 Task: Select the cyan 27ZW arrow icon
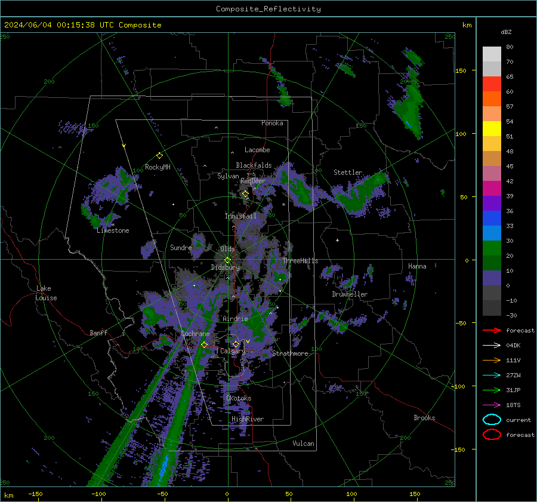492,375
